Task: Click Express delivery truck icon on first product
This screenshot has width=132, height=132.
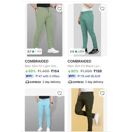Action: pyautogui.click(x=27, y=82)
